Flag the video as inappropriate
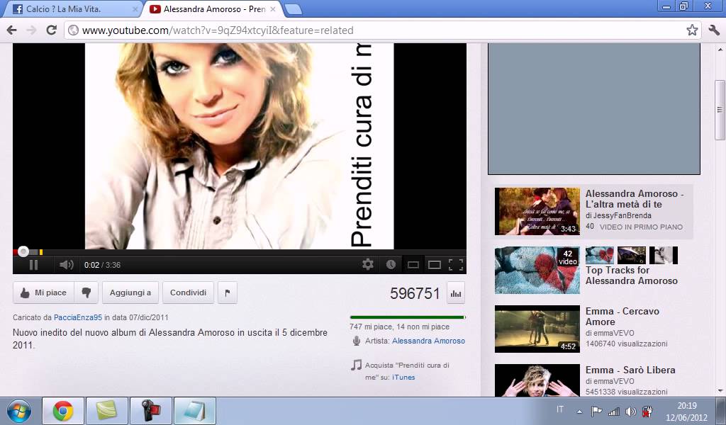726x425 pixels. point(228,293)
